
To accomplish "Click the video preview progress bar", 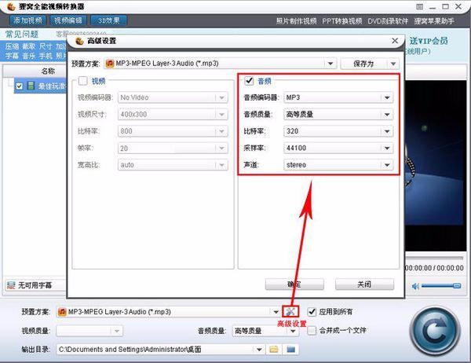I will (x=434, y=258).
